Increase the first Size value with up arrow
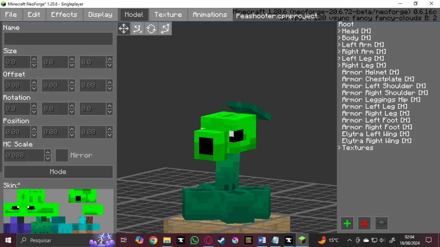Viewport: 440px width, 247px height. coord(34,59)
